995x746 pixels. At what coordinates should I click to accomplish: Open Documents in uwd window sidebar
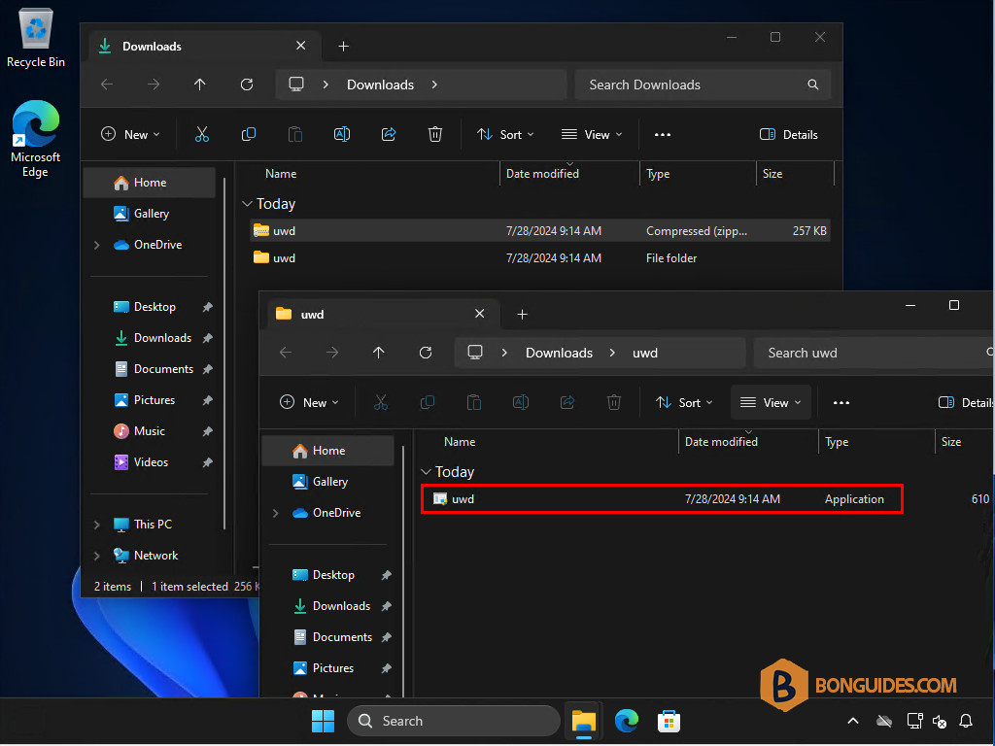click(342, 637)
